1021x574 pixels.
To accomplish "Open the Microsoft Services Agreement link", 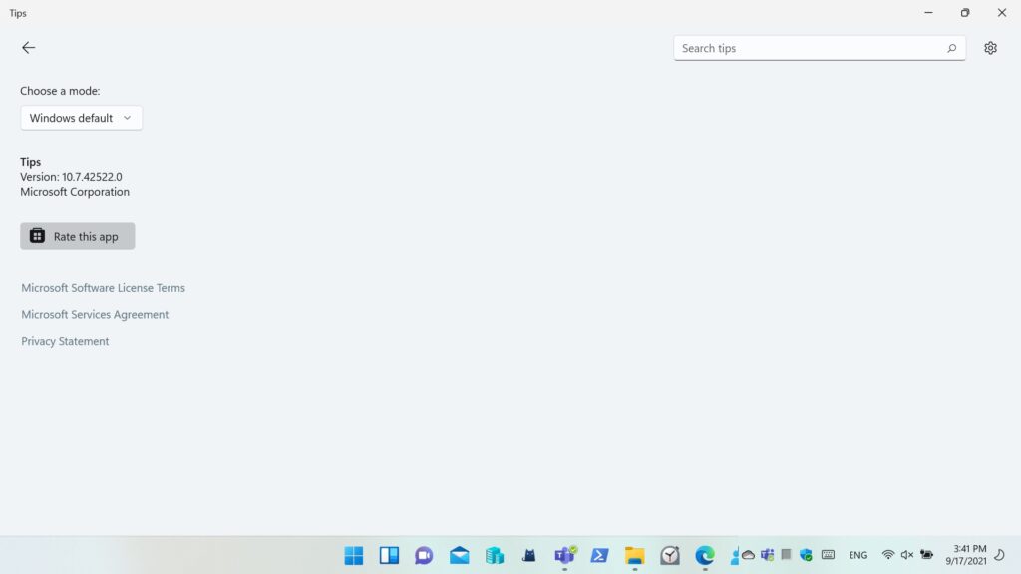I will [95, 315].
